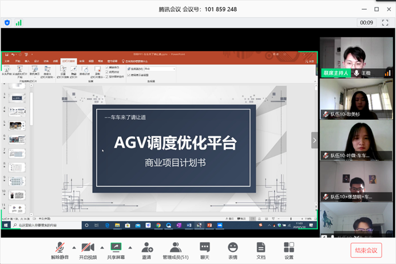Collapse the participant video sidebar arrow
Image resolution: width=396 pixels, height=264 pixels.
(x=314, y=140)
